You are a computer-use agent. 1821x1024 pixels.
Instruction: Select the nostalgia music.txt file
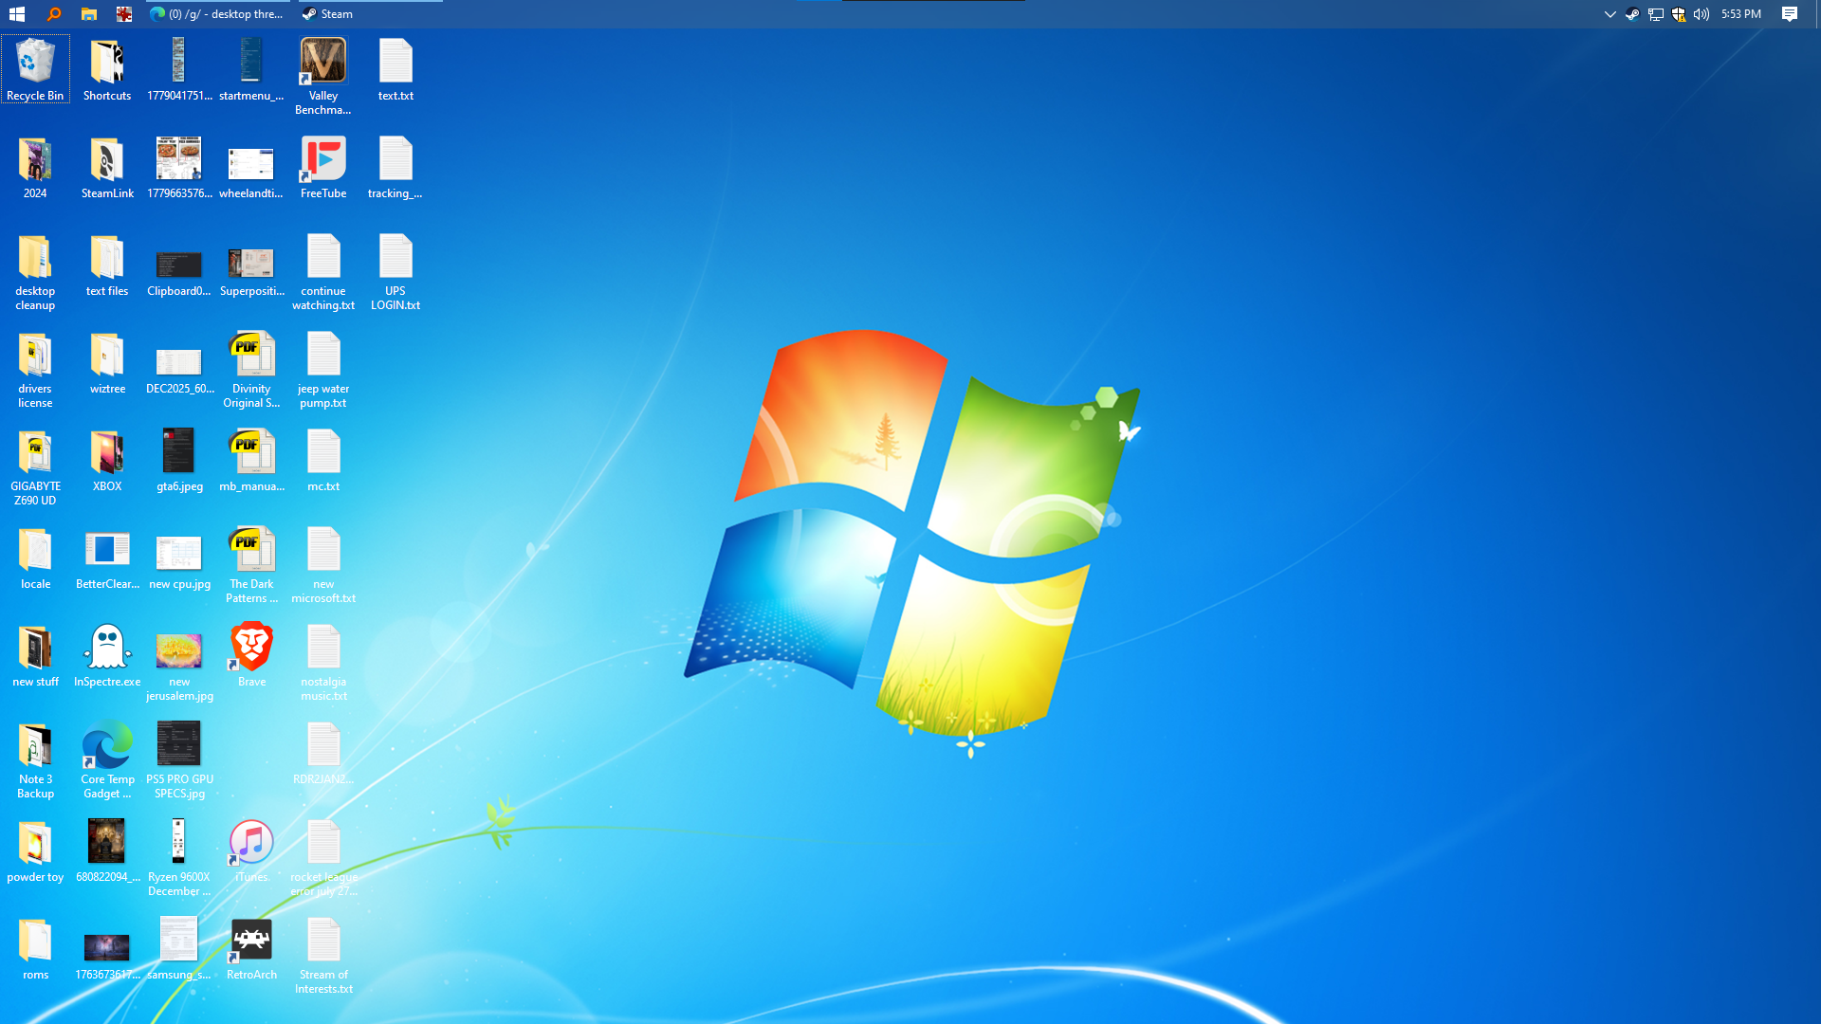coord(323,663)
